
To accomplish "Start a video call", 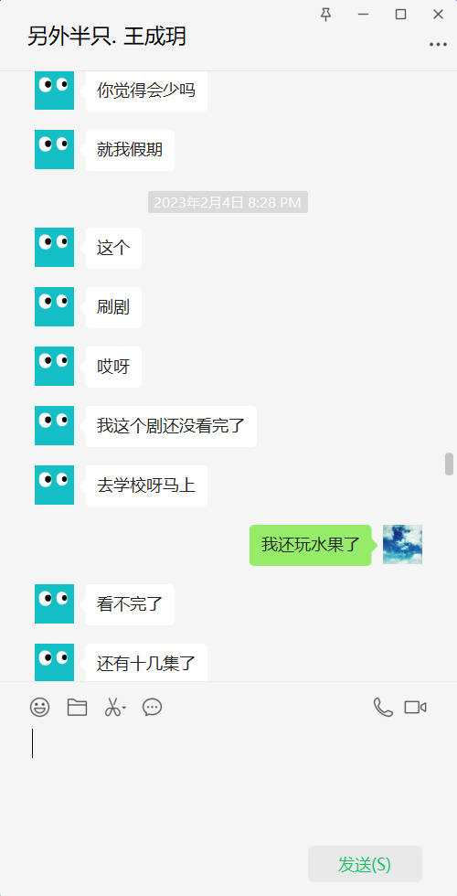I will click(415, 708).
